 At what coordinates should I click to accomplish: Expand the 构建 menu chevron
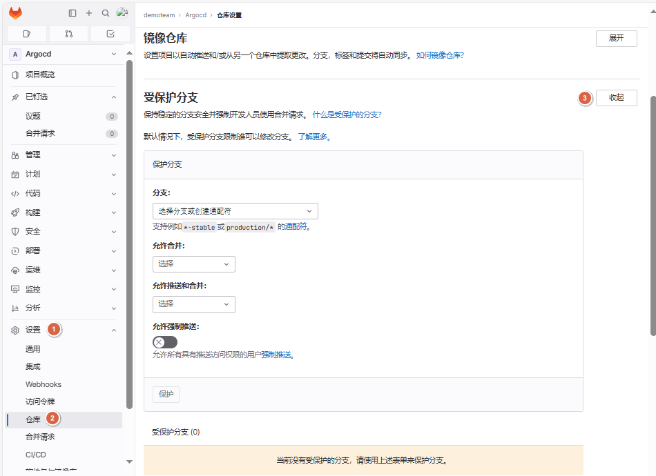pyautogui.click(x=114, y=212)
